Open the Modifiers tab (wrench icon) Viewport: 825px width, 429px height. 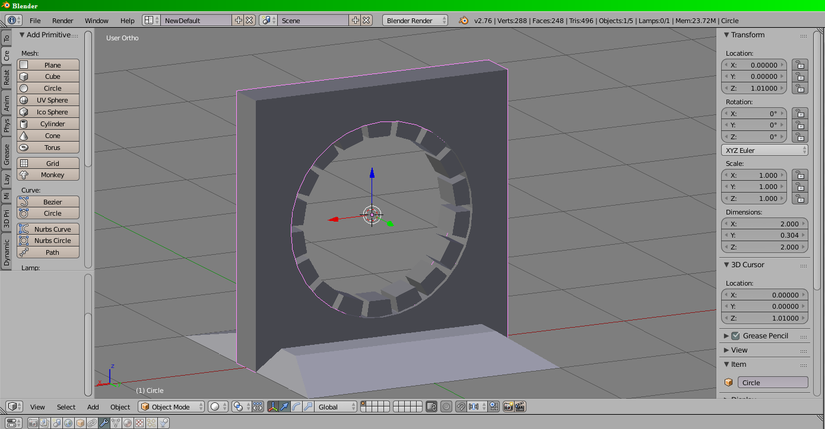pos(104,423)
